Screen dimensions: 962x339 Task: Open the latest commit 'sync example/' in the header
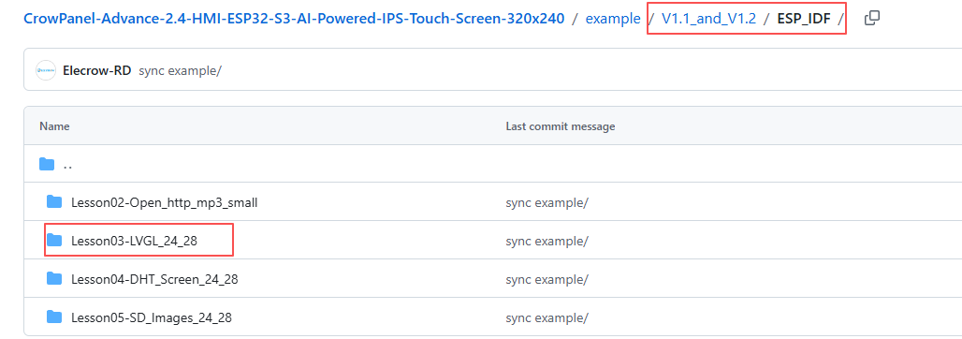pyautogui.click(x=180, y=70)
